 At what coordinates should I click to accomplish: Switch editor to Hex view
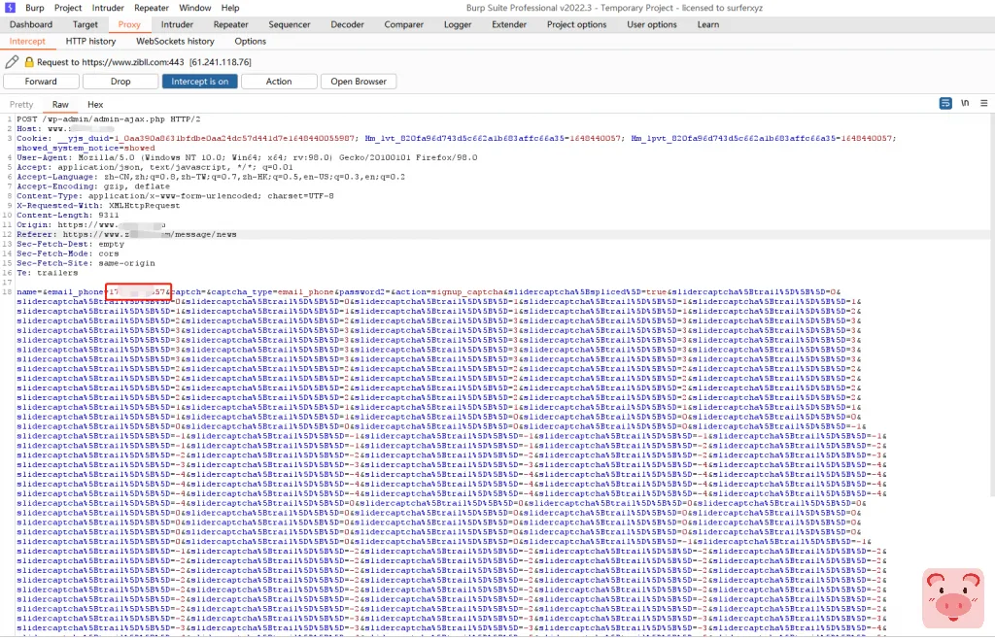tap(95, 104)
